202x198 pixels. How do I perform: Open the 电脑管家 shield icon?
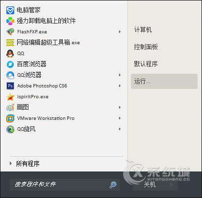coord(10,10)
